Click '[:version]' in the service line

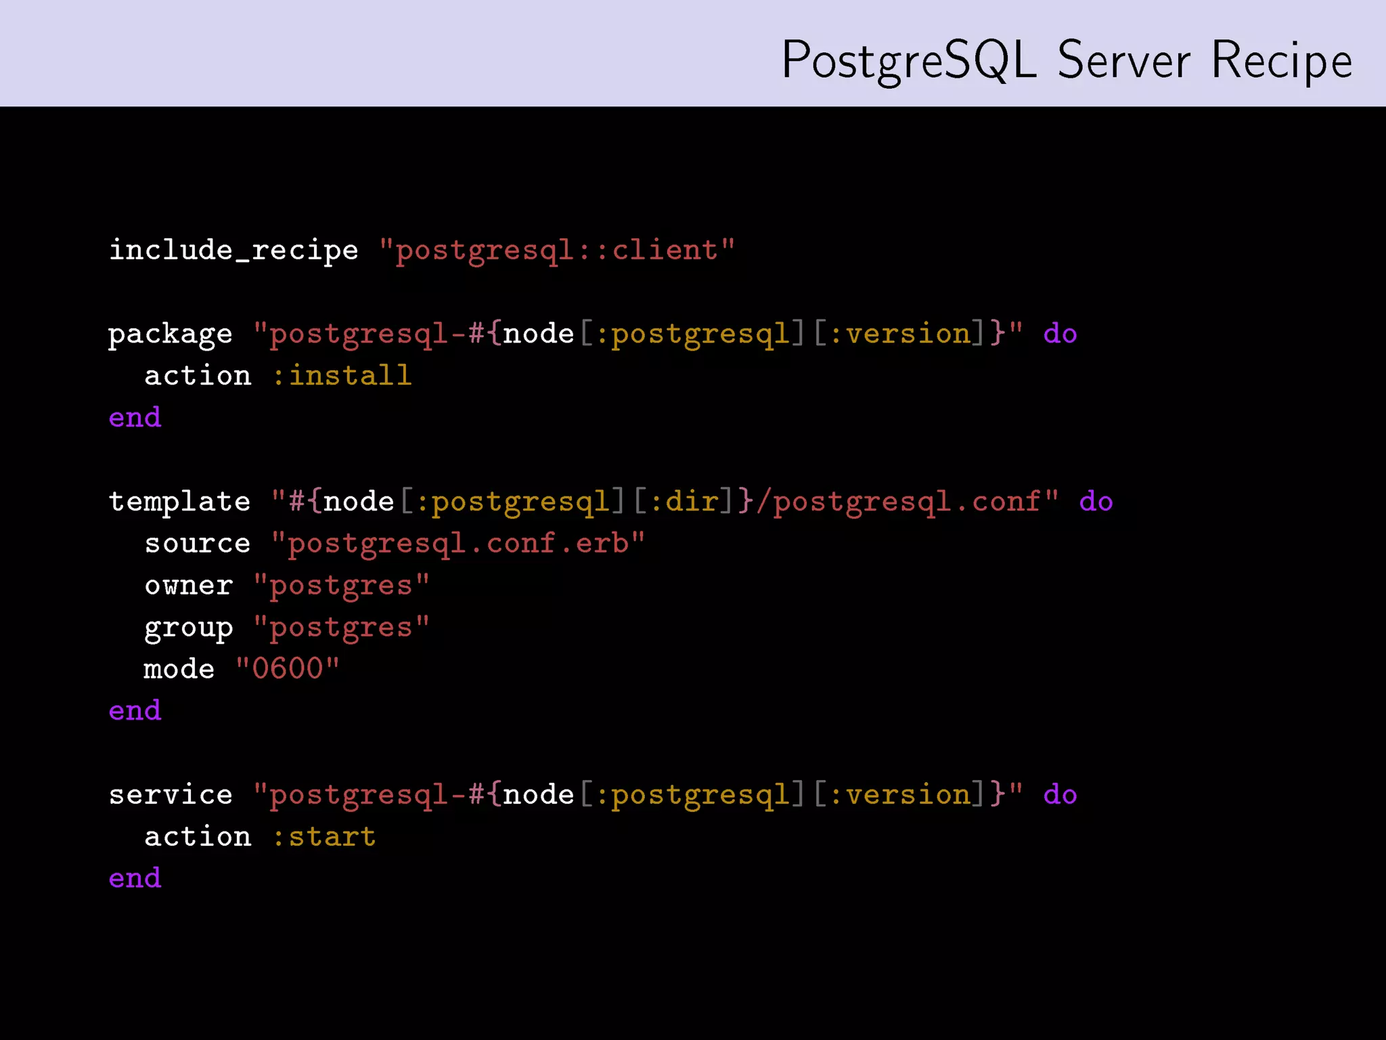899,796
